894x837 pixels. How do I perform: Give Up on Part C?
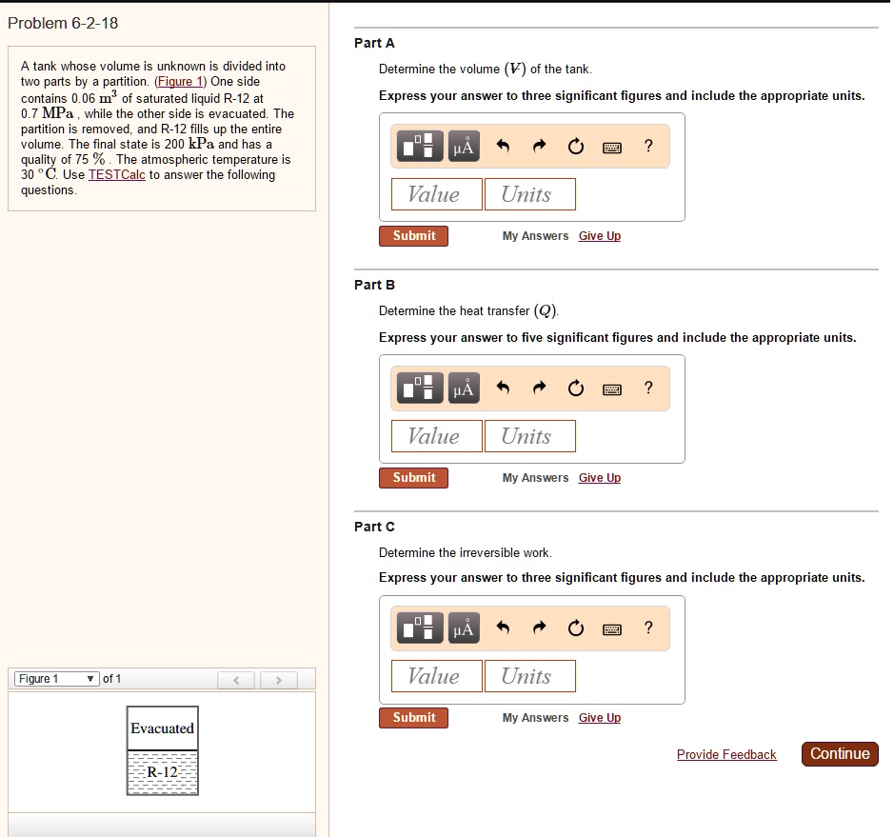coord(599,717)
